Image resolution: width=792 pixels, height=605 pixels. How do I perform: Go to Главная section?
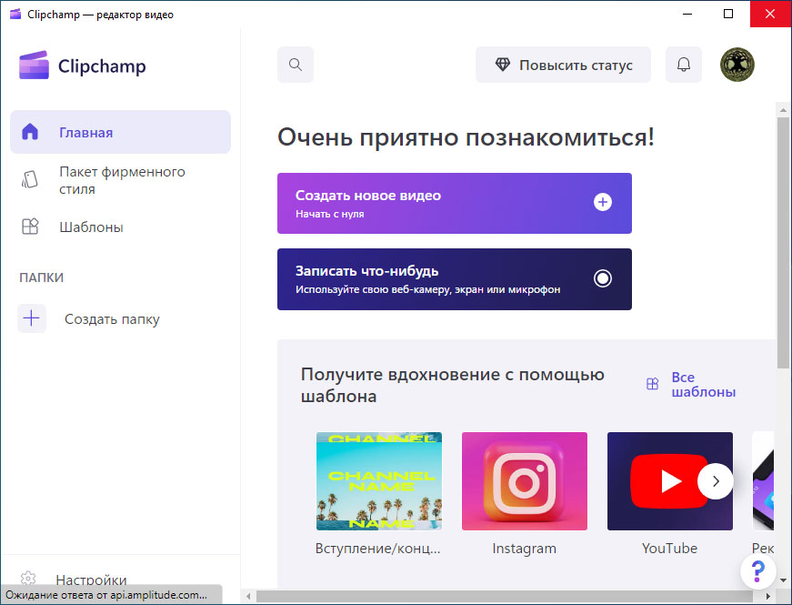click(x=120, y=132)
